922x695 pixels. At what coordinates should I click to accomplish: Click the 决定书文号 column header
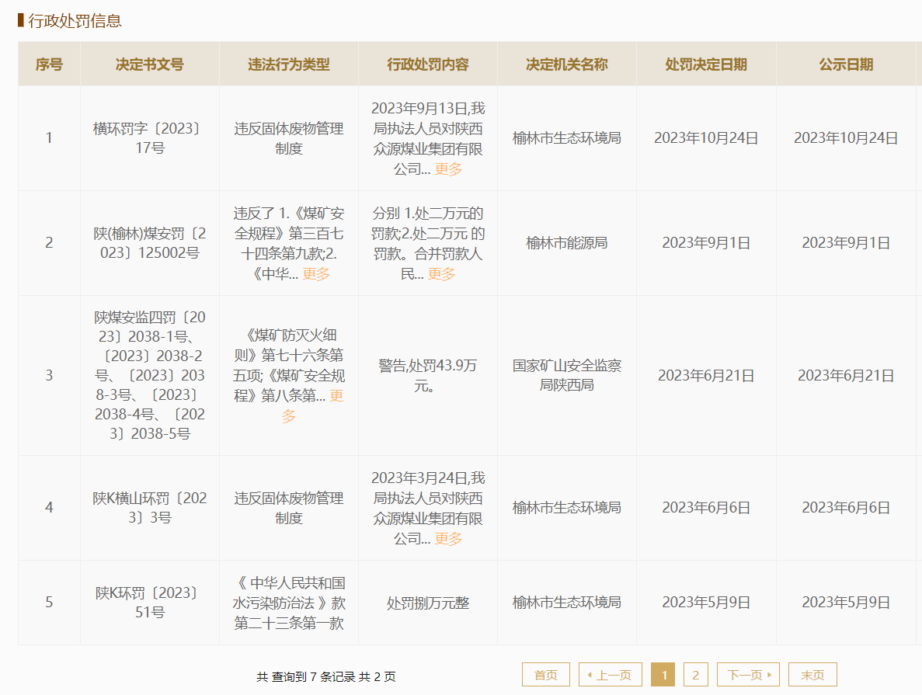(x=149, y=64)
